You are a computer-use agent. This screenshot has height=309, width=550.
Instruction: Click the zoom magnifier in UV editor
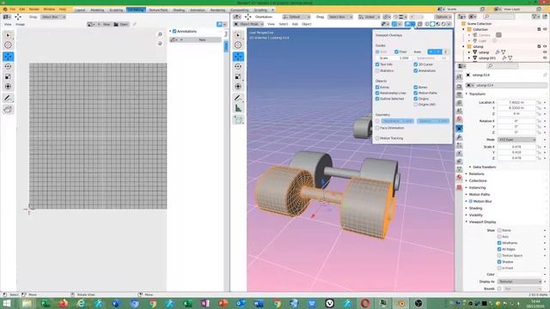160,34
